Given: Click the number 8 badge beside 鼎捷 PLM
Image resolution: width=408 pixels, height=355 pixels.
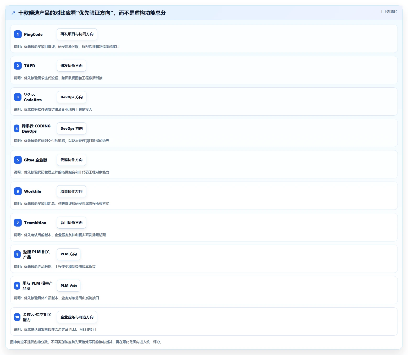Looking at the screenshot, I should [x=17, y=254].
